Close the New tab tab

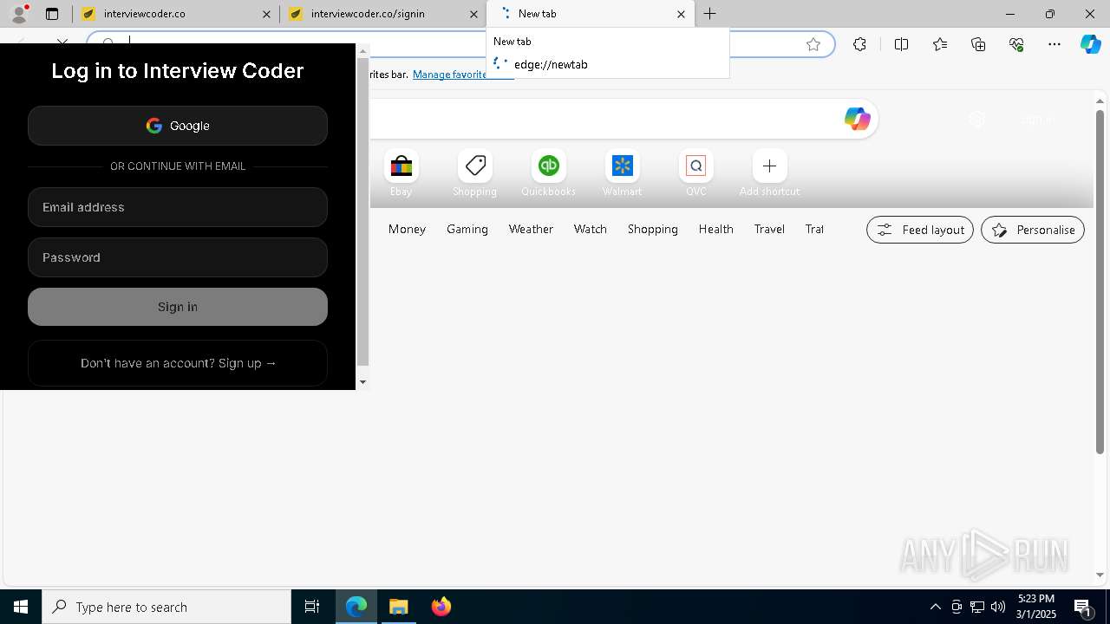click(x=681, y=14)
